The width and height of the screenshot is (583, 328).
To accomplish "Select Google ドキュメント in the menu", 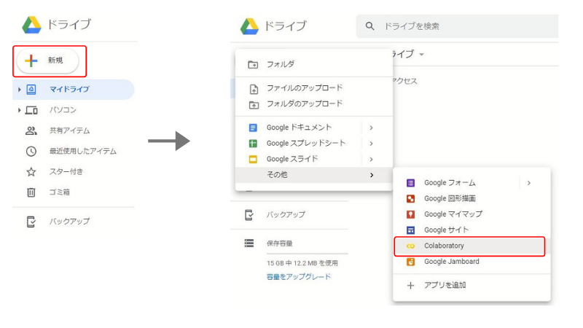I will (x=314, y=128).
